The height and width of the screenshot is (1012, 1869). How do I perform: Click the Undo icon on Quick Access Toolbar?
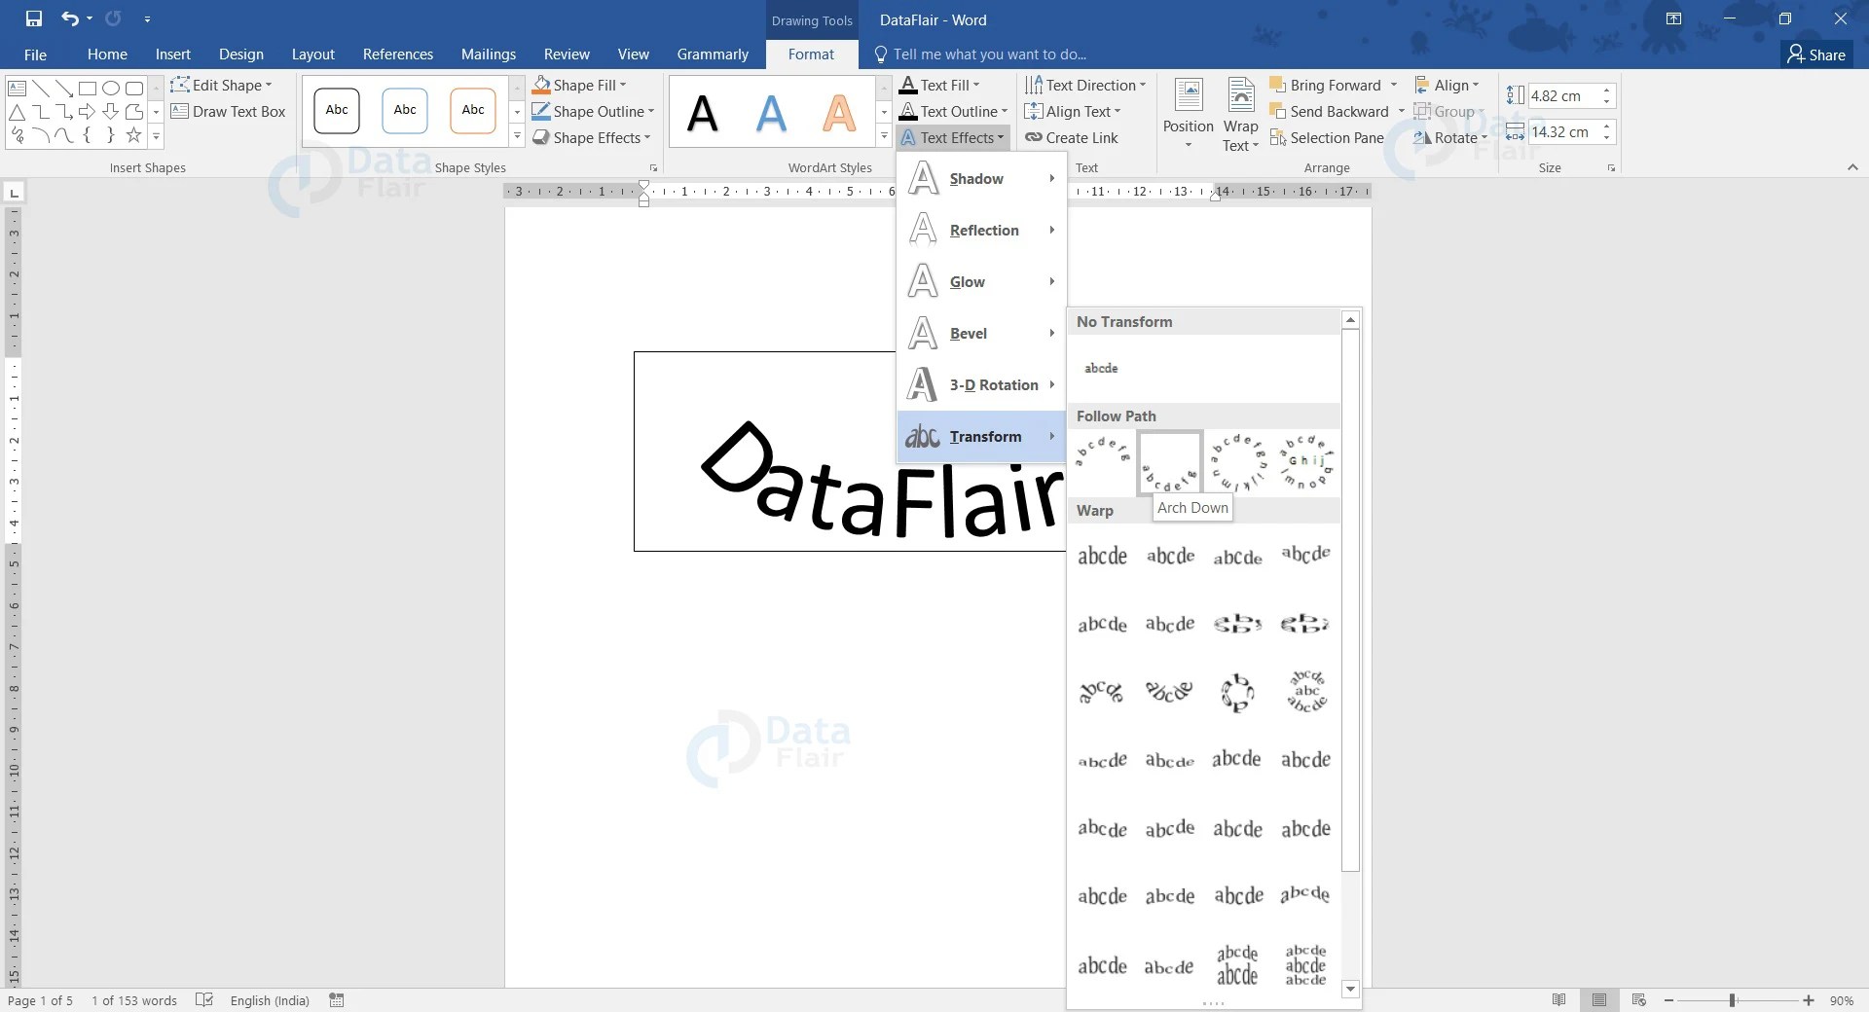coord(69,18)
